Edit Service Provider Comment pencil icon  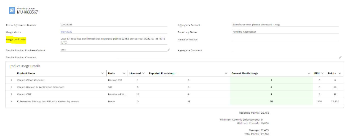340,57
